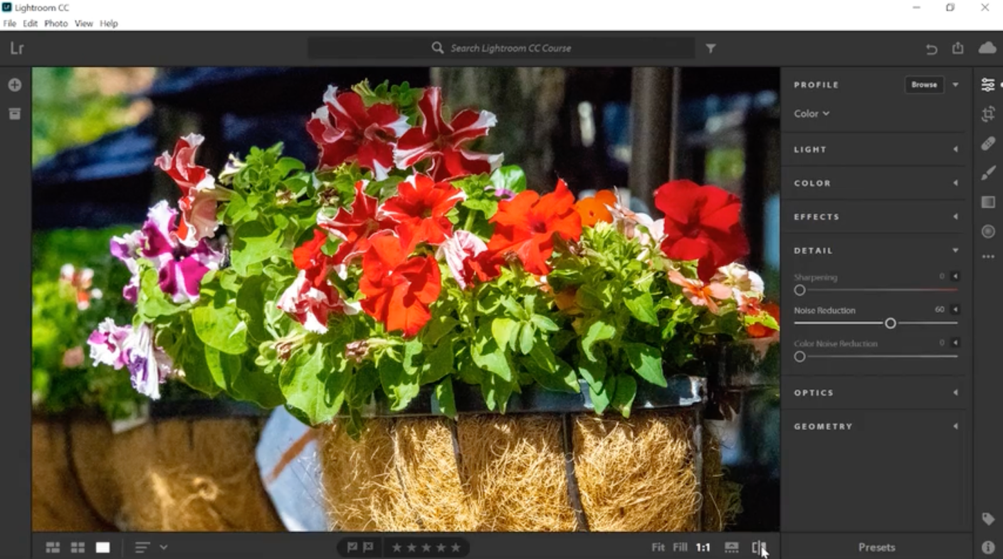
Task: Choose the Radial Gradient tool
Action: tap(988, 232)
